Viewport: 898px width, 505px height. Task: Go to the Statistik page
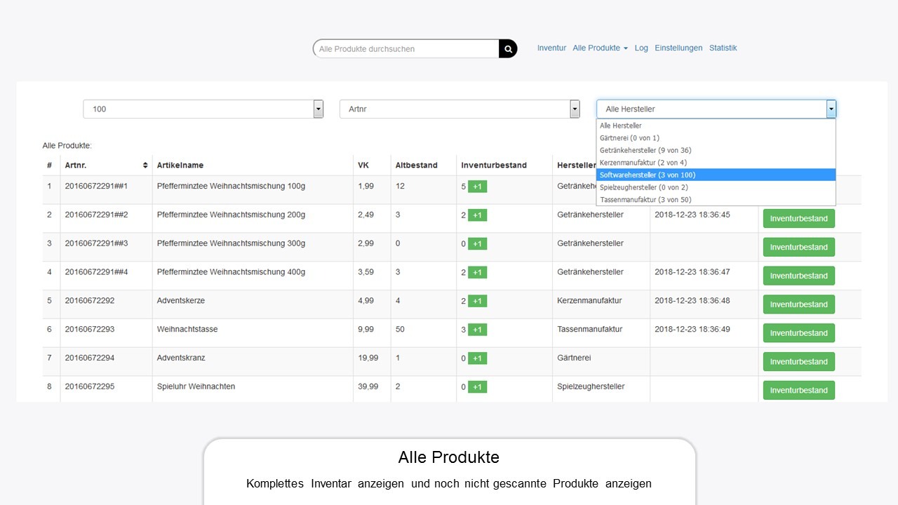coord(723,48)
